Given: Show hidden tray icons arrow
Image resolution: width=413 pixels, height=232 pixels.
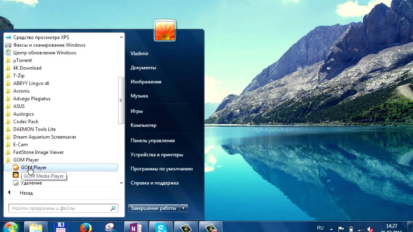Looking at the screenshot, I should point(332,228).
